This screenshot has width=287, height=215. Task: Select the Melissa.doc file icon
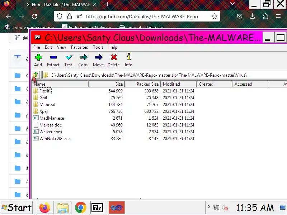36,125
